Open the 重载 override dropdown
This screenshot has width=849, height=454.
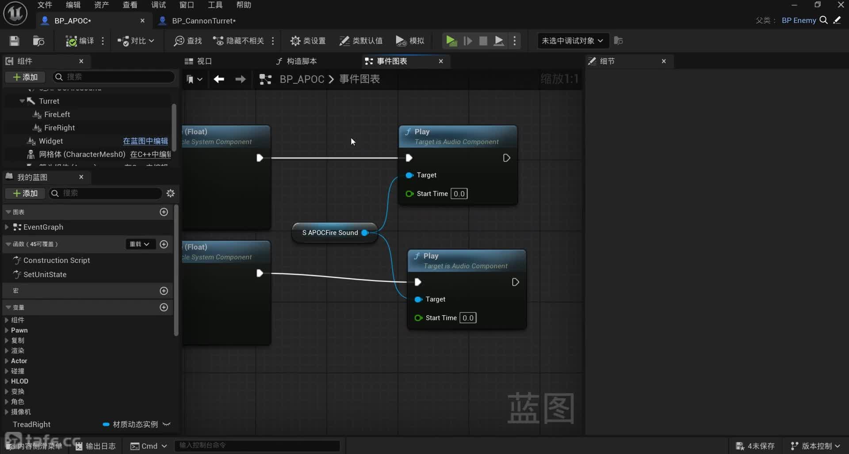[139, 244]
